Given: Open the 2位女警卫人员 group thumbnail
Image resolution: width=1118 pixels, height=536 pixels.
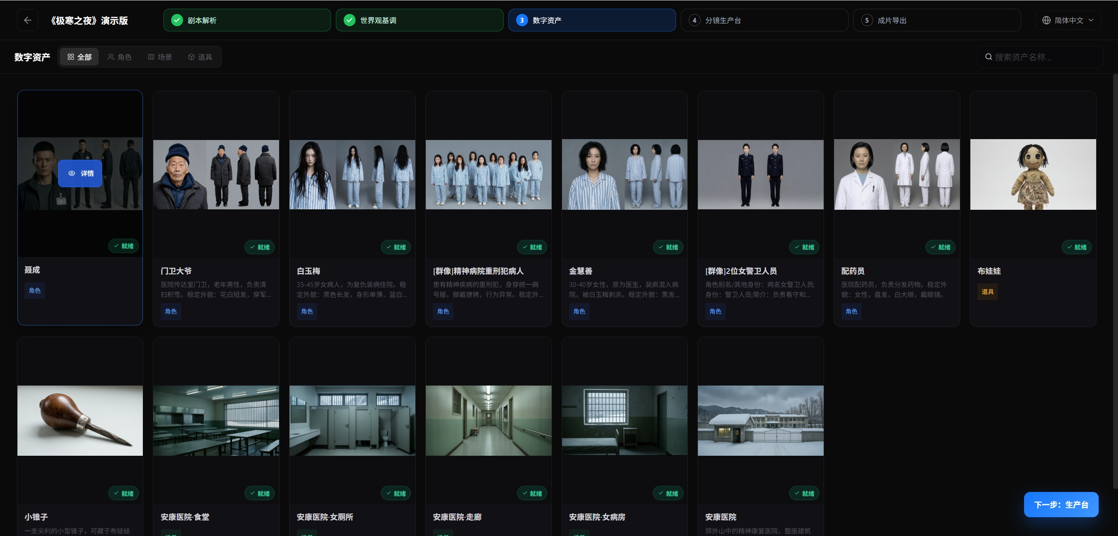Looking at the screenshot, I should point(761,174).
